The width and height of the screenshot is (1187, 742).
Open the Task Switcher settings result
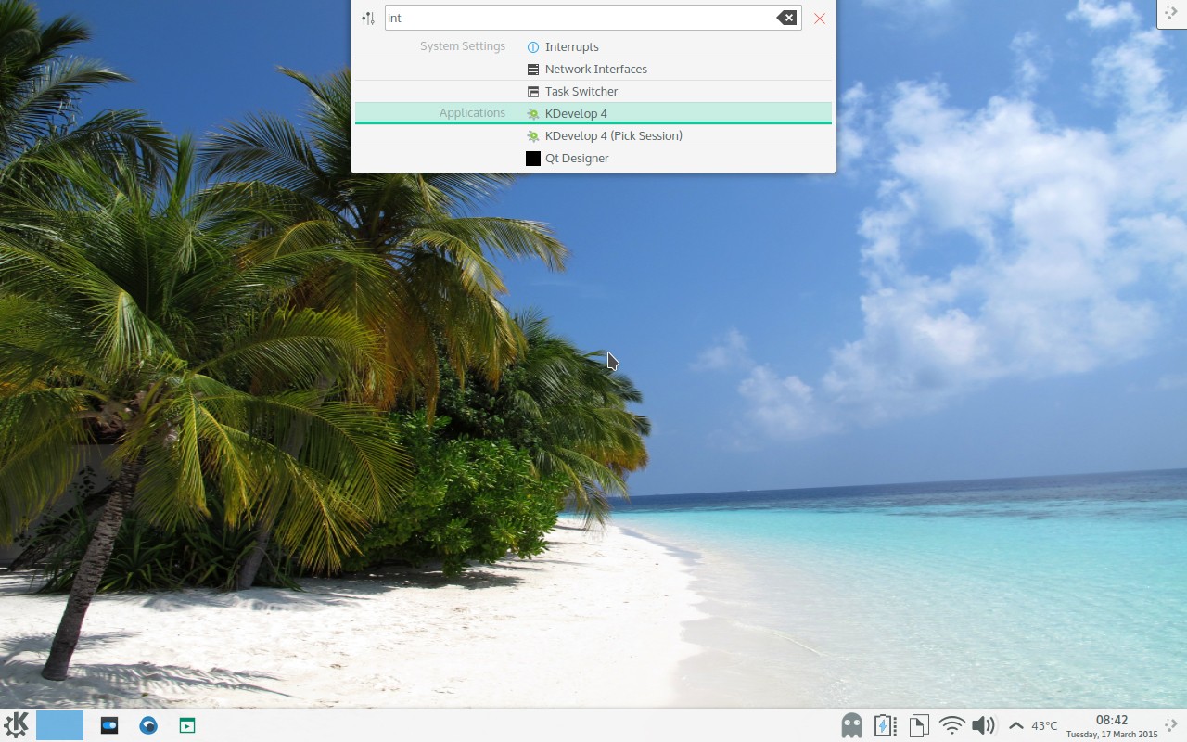coord(581,91)
